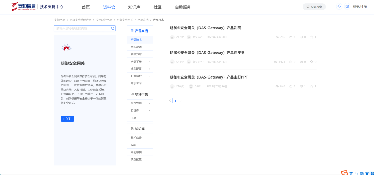Like the 产品彩页 document
374x175 pixels.
click(x=291, y=37)
